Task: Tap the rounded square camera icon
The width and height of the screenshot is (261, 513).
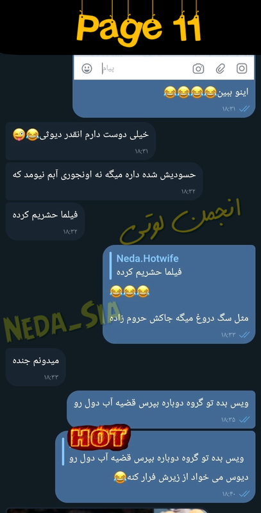Action: 242,69
